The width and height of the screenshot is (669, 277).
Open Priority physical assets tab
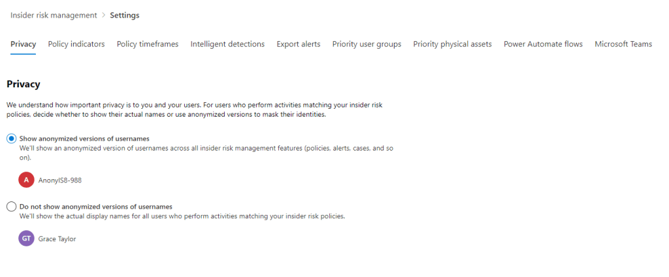(x=452, y=44)
